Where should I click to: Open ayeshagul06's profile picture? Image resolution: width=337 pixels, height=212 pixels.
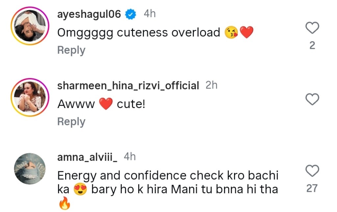(x=30, y=28)
